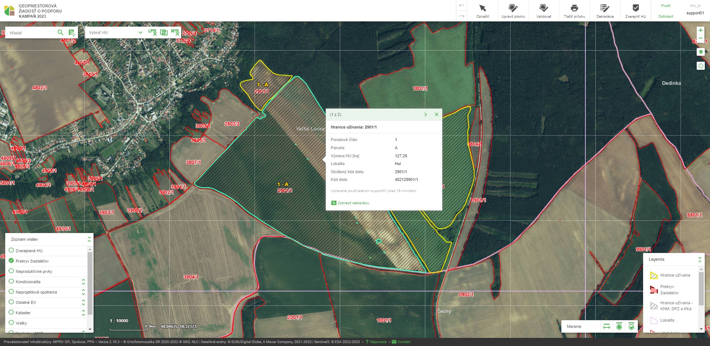Expand the Kataster layer group

tap(83, 313)
